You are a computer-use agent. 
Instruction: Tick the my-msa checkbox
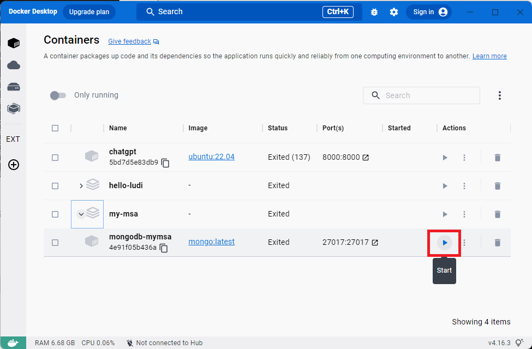pyautogui.click(x=55, y=214)
